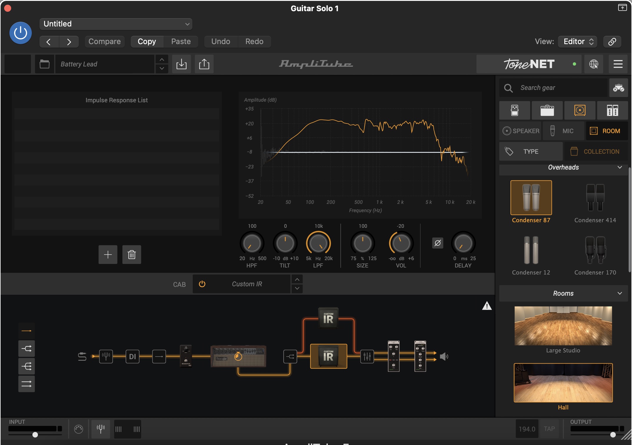Click the VOL knob
Viewport: 632px width, 445px height.
[401, 243]
